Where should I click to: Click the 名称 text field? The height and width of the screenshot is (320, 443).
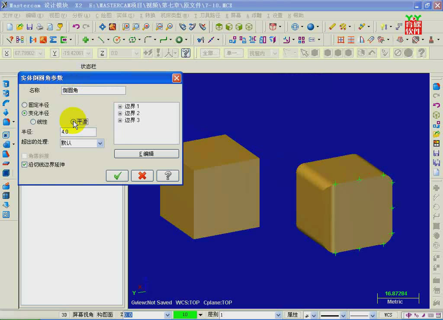click(x=93, y=90)
